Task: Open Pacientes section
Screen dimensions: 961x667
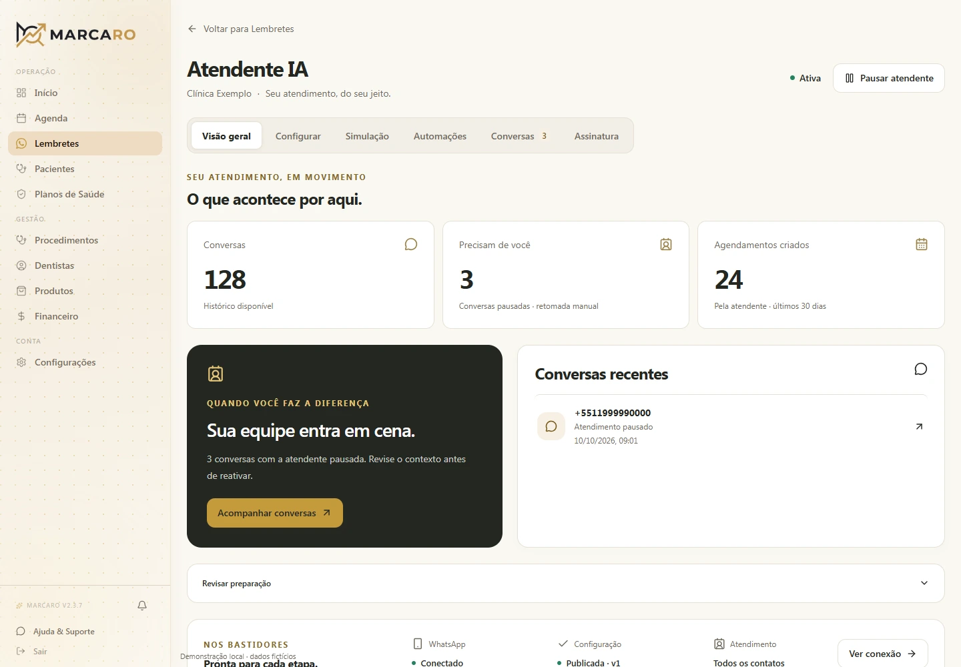Action: pos(85,169)
